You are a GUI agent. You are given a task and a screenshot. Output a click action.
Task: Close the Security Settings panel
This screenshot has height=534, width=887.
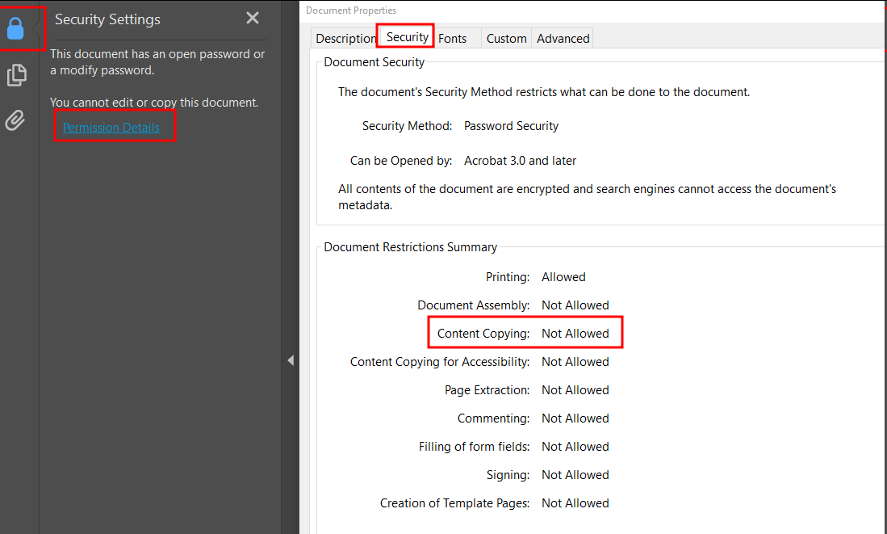click(x=252, y=17)
